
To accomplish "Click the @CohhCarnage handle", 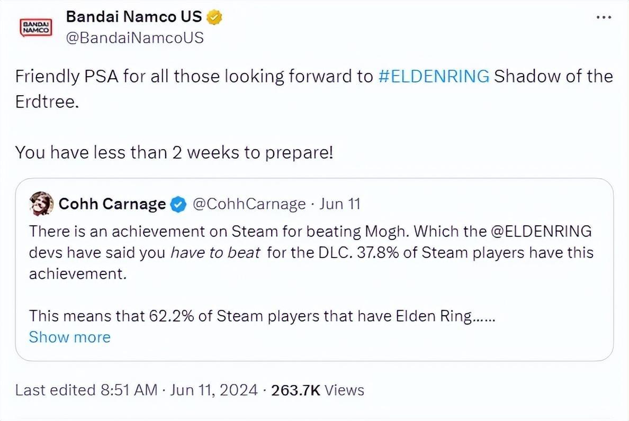I will (249, 204).
